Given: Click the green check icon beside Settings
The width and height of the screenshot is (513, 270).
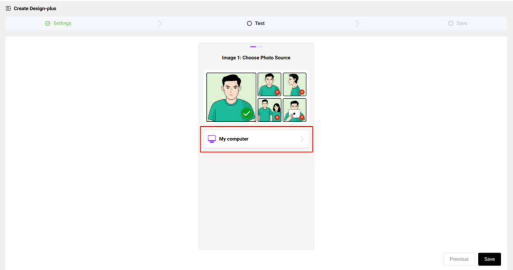Looking at the screenshot, I should (x=48, y=23).
